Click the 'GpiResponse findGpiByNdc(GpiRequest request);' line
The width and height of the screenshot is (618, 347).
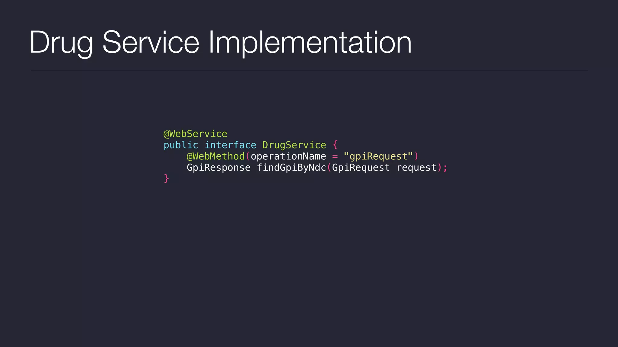pos(317,167)
